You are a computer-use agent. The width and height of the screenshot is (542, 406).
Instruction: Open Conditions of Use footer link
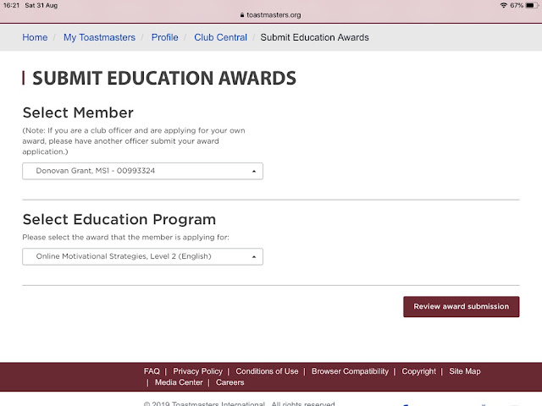pyautogui.click(x=267, y=371)
